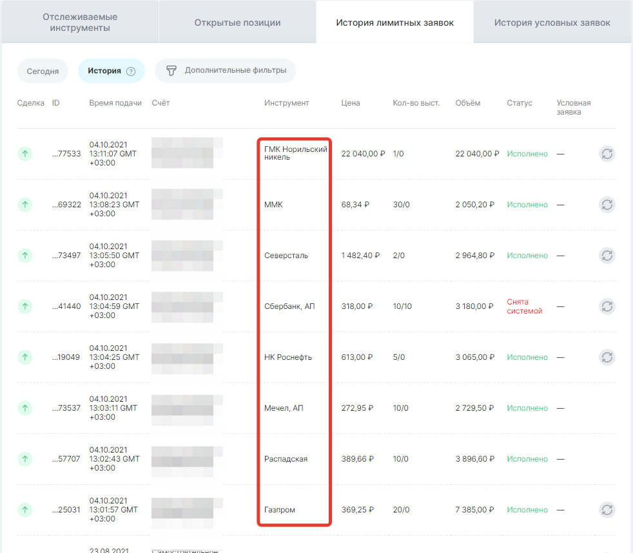633x553 pixels.
Task: Click volume 2 729,50 ₽ in Мечел row
Action: pos(474,408)
